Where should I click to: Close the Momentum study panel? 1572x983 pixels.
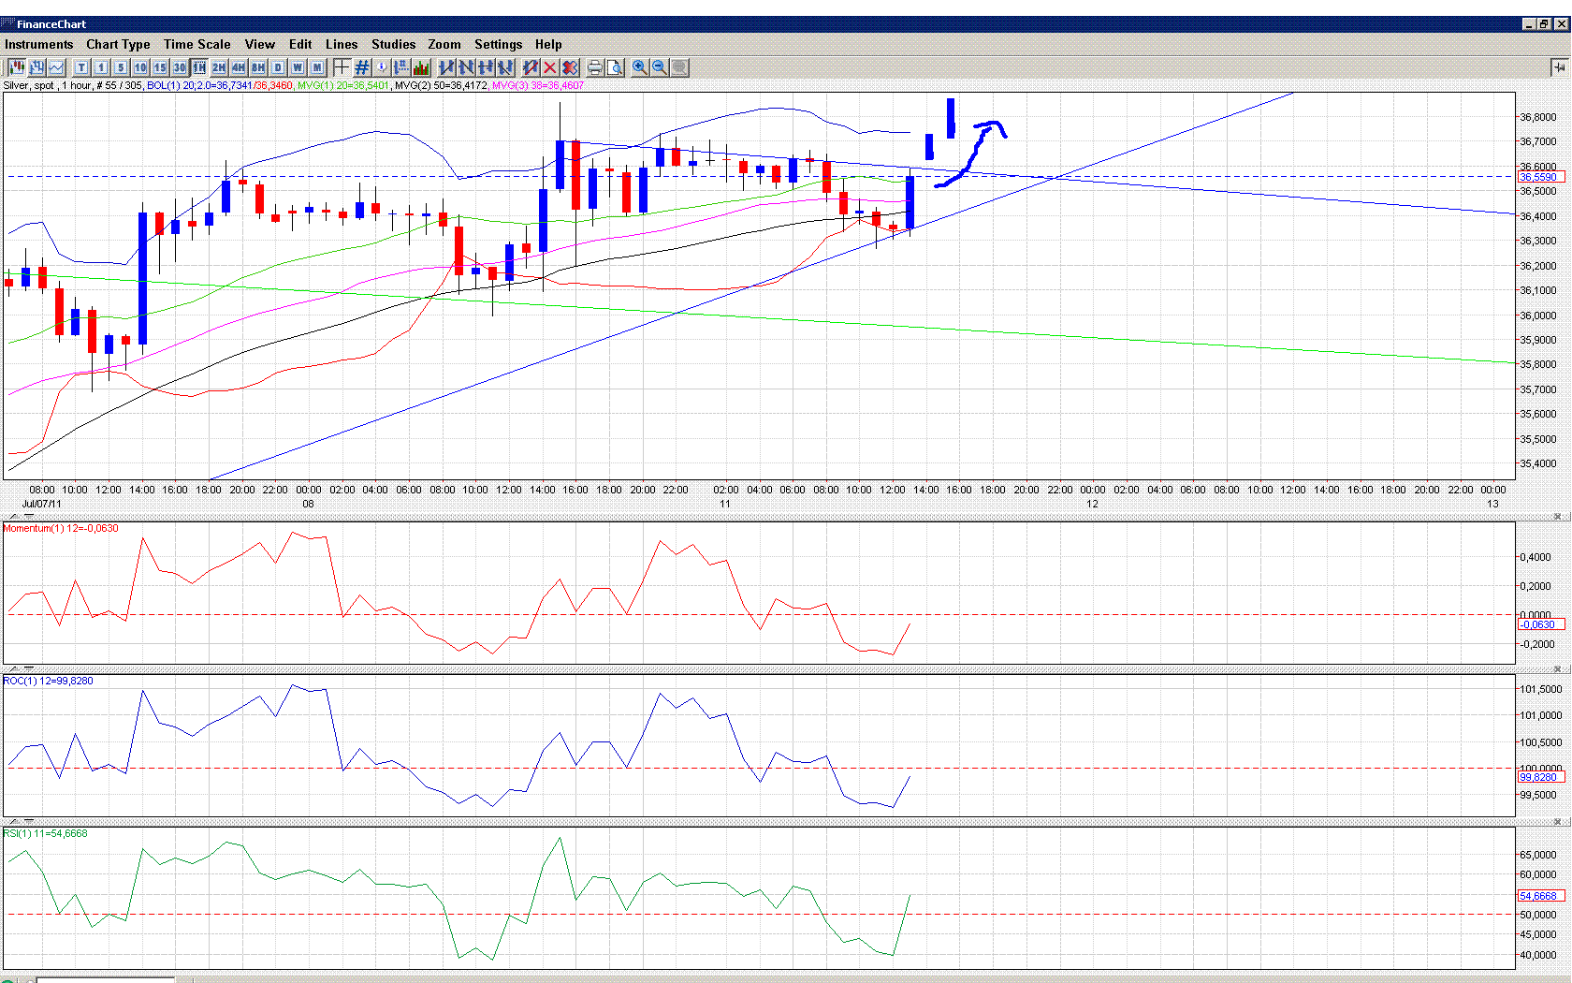1558,517
